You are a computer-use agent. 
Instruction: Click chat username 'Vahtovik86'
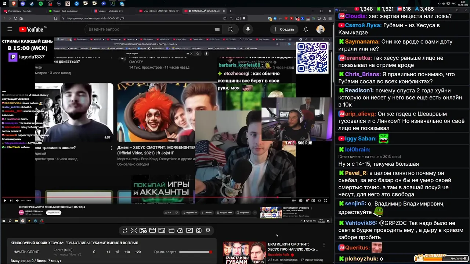(x=361, y=223)
